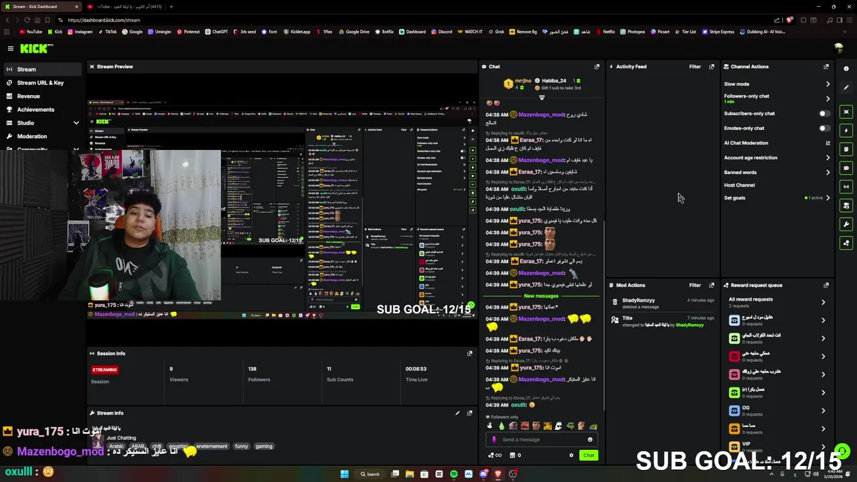Click the channel points infinity icon
Viewport: 857px width, 482px height.
click(x=495, y=455)
